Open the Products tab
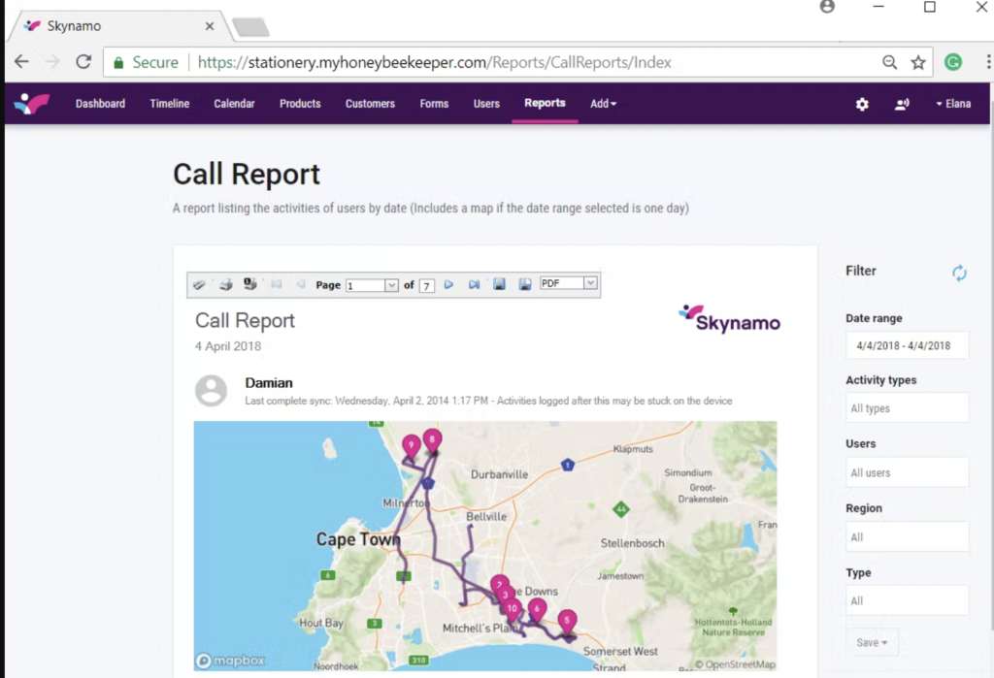The width and height of the screenshot is (994, 678). (x=300, y=103)
